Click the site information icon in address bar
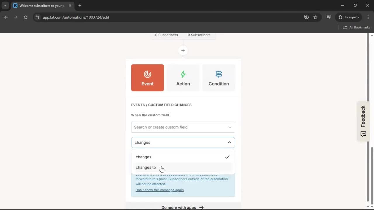 click(x=37, y=17)
